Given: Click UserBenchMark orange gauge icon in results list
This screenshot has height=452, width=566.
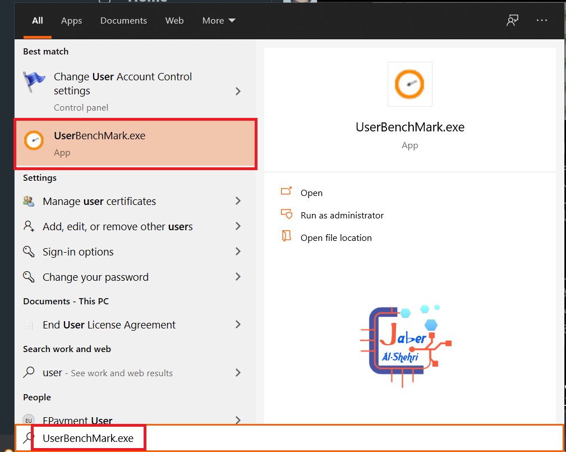Looking at the screenshot, I should 34,140.
